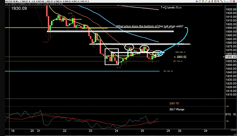Click the red candlestick chart type icon
The image size is (237, 136).
coord(212,1)
